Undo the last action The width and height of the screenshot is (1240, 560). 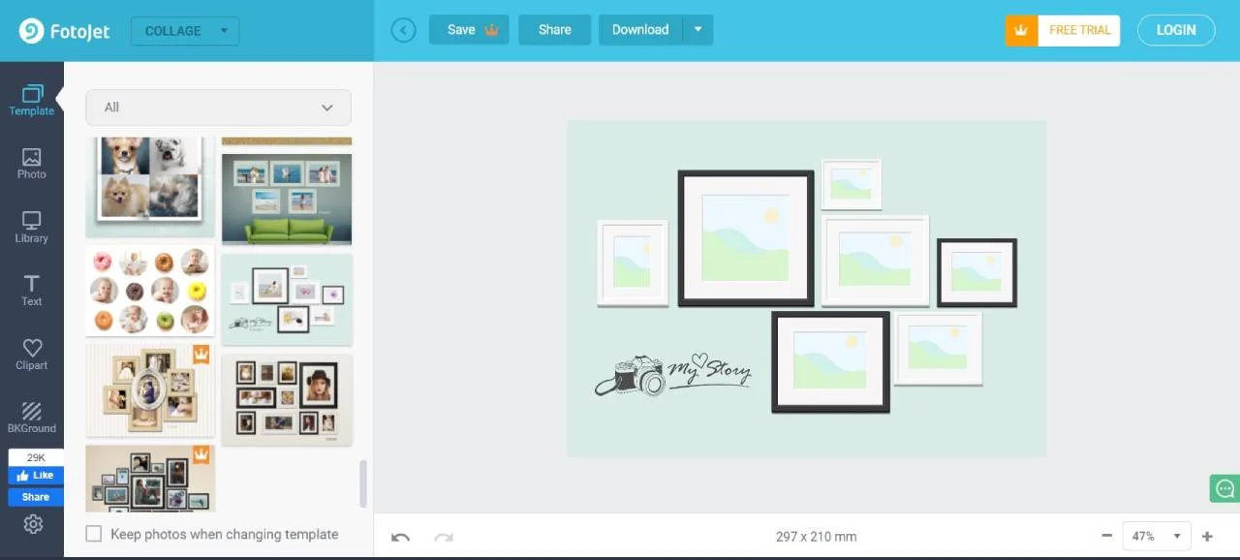(400, 537)
